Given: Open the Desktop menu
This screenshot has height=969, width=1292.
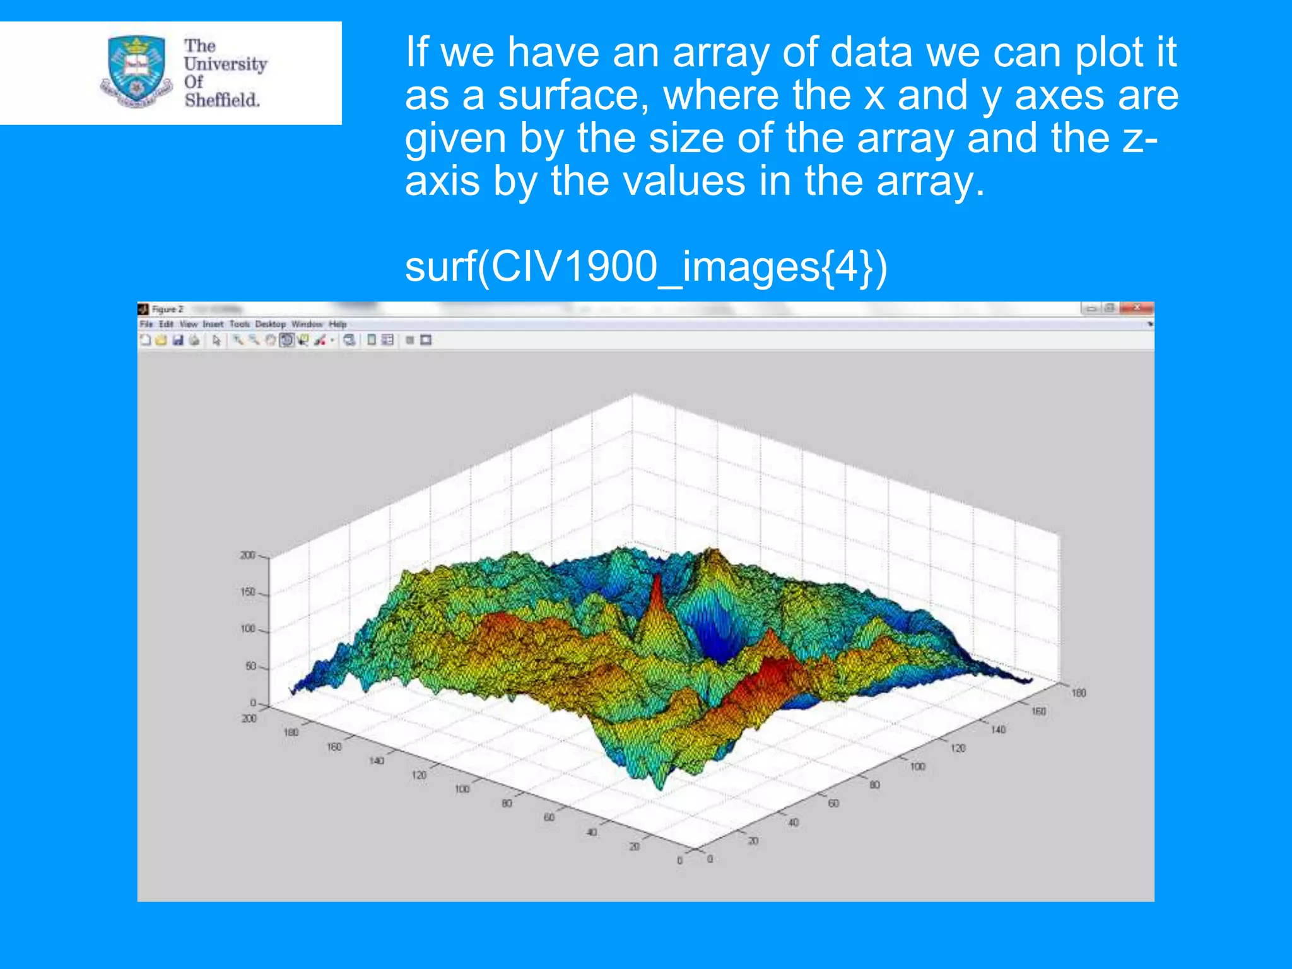Looking at the screenshot, I should (x=271, y=324).
